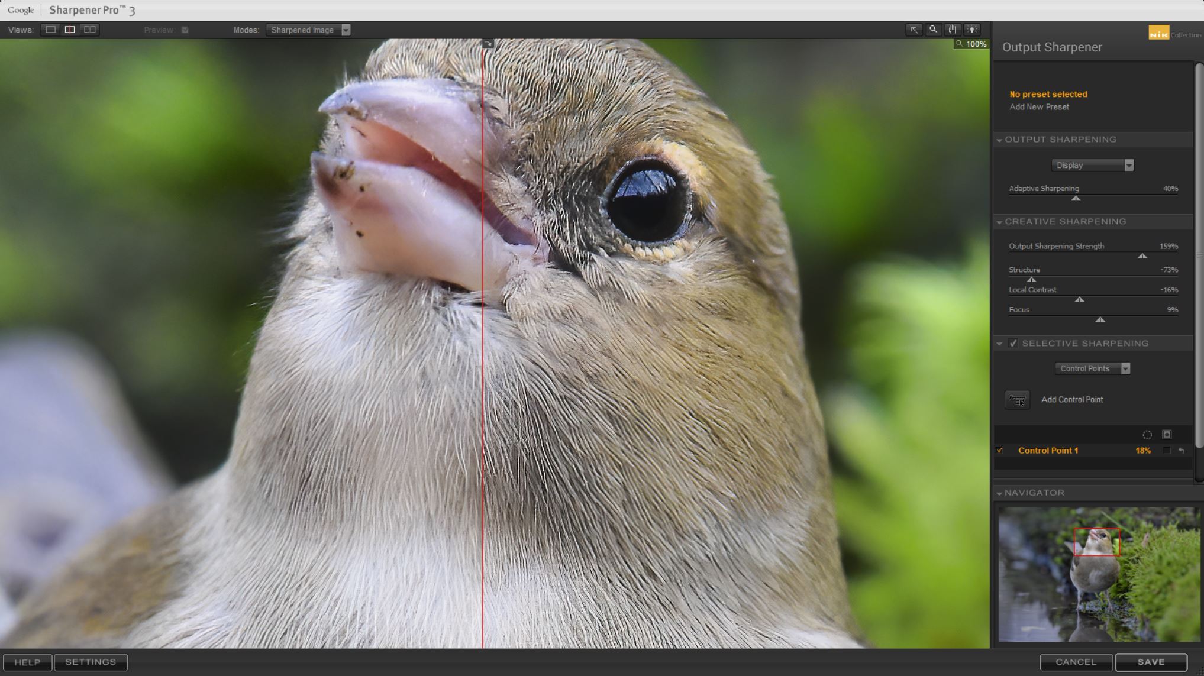This screenshot has height=676, width=1204.
Task: Click the CANCEL button
Action: pyautogui.click(x=1076, y=662)
